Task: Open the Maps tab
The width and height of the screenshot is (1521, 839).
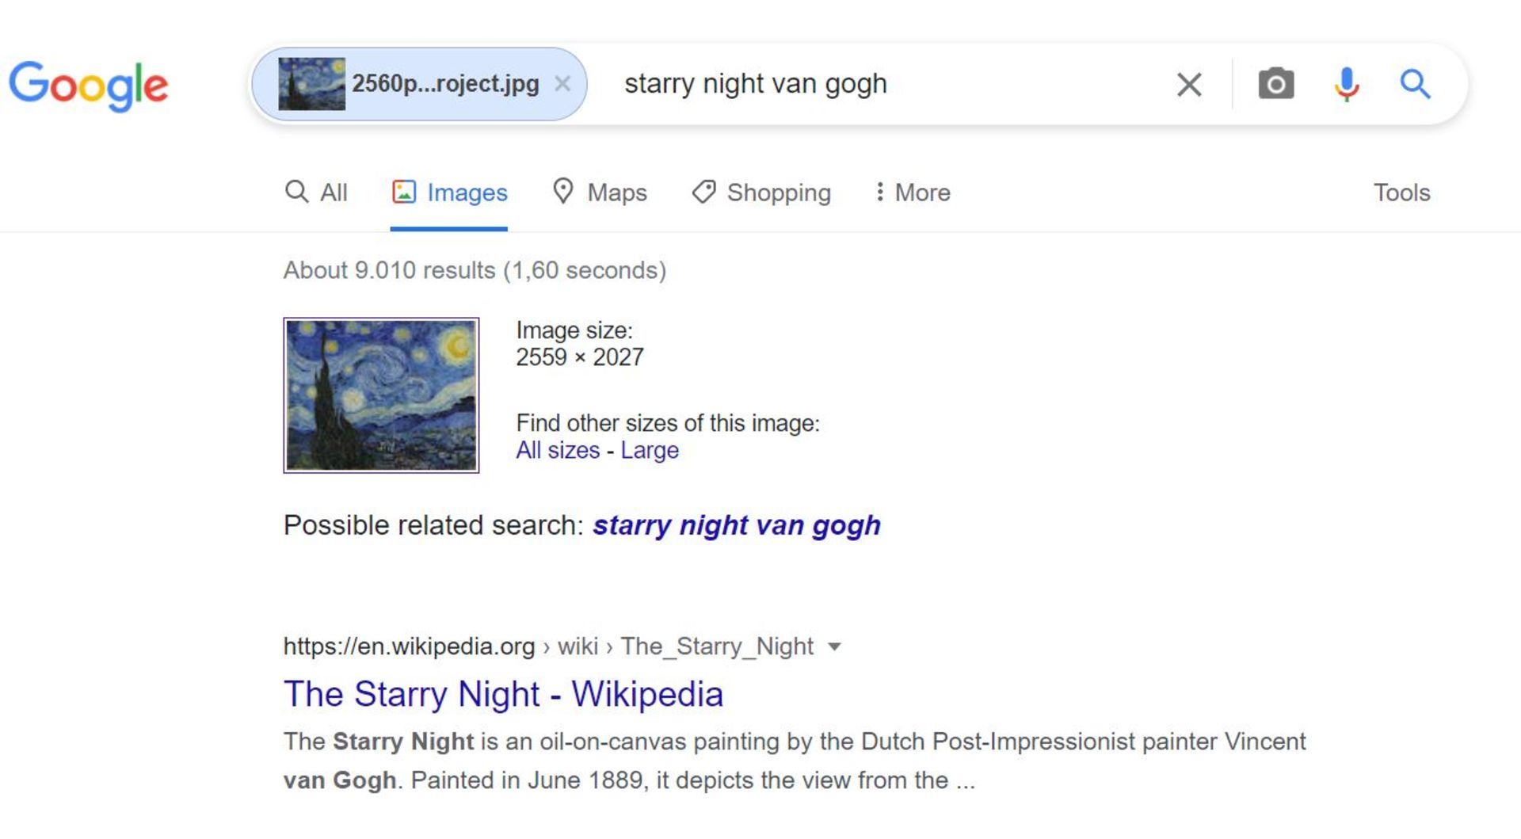Action: [x=600, y=193]
